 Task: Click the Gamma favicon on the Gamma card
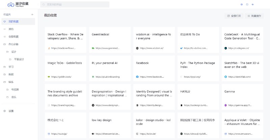point(226,105)
